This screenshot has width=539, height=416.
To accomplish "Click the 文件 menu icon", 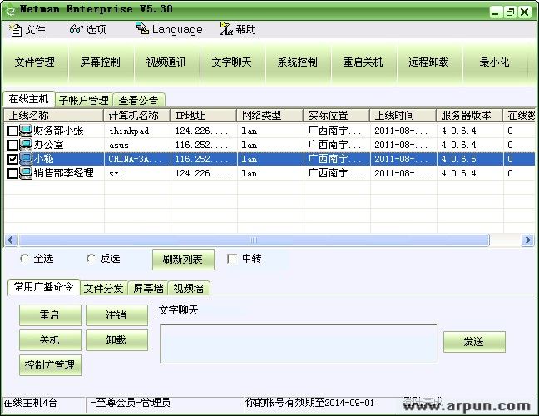I will (15, 29).
